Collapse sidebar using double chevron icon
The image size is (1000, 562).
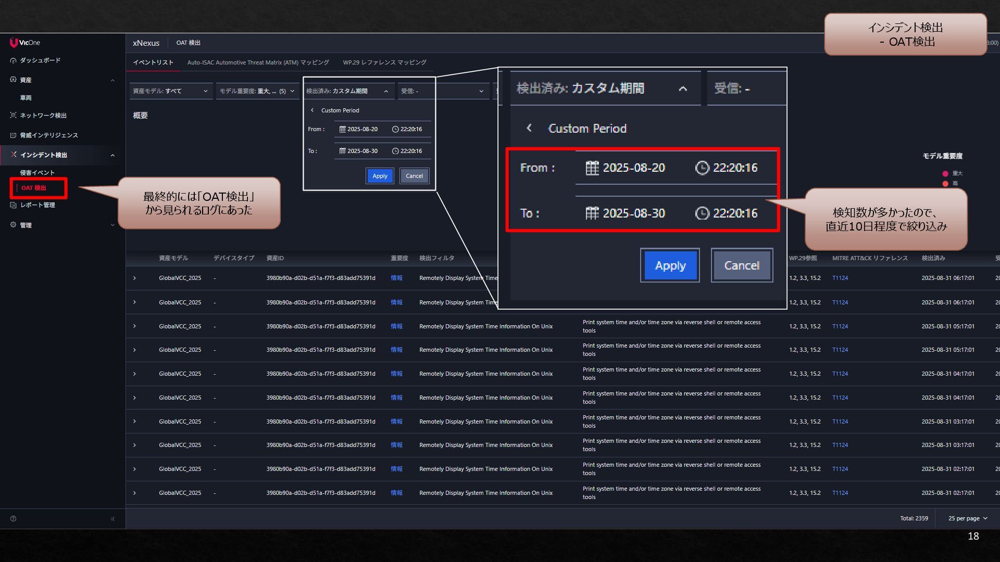tap(113, 519)
